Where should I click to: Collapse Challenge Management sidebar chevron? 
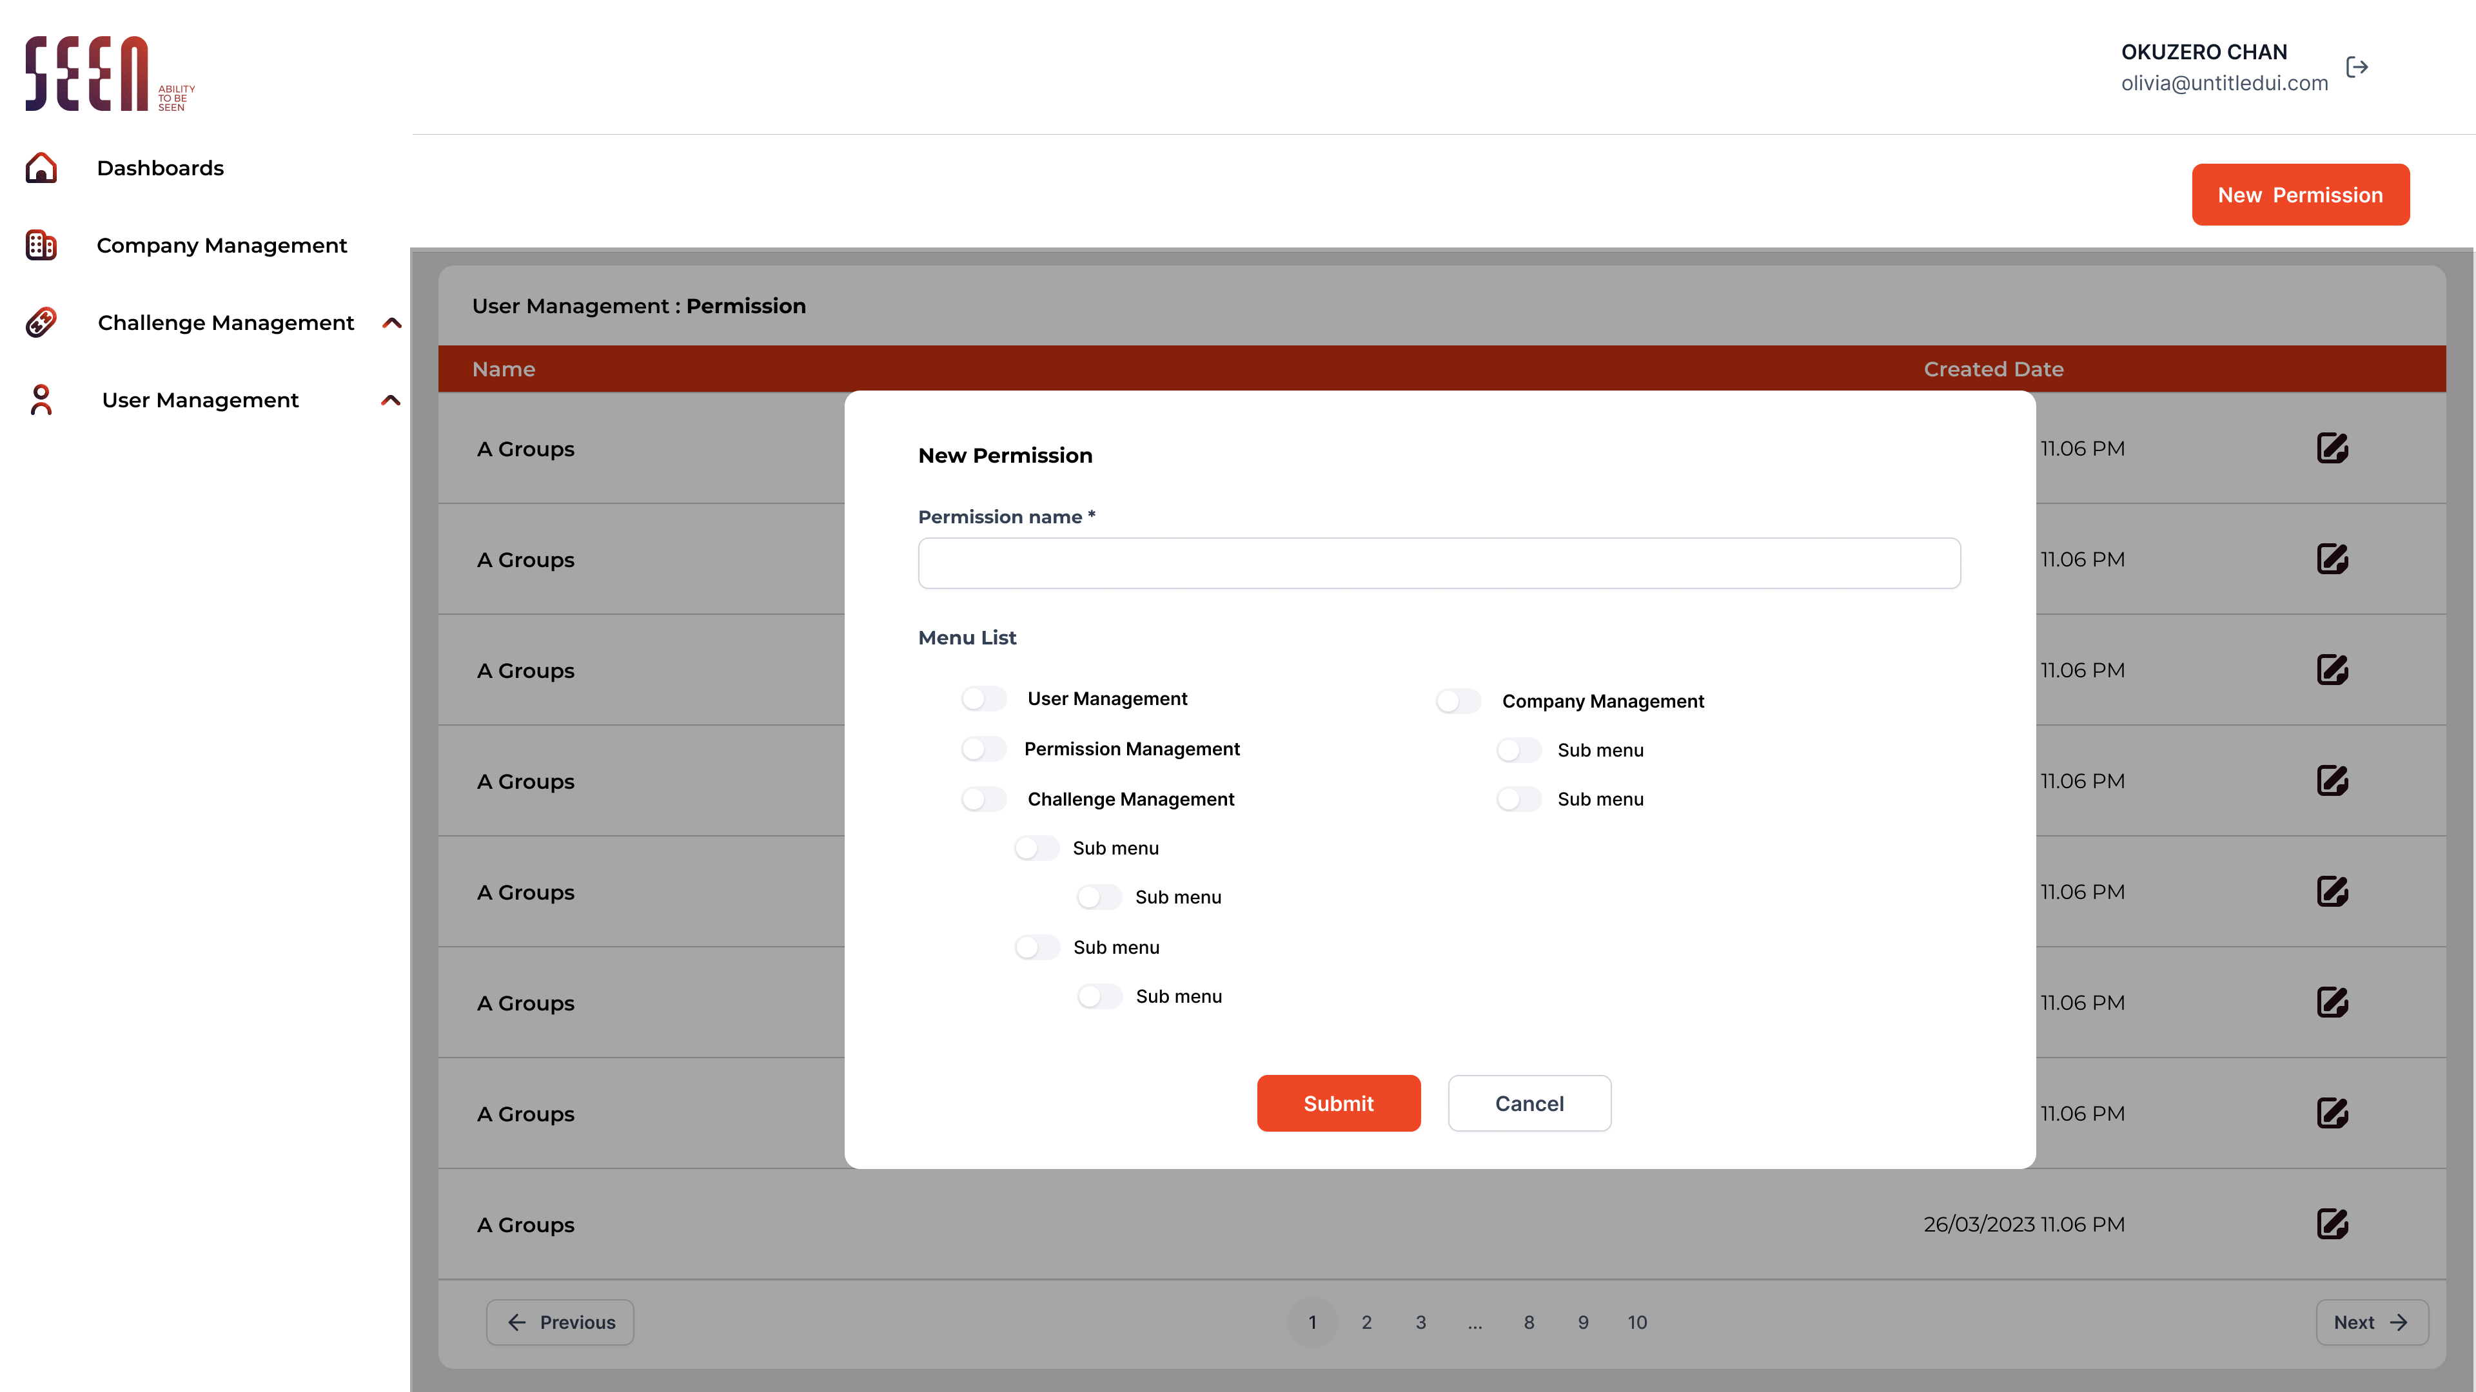[x=391, y=323]
